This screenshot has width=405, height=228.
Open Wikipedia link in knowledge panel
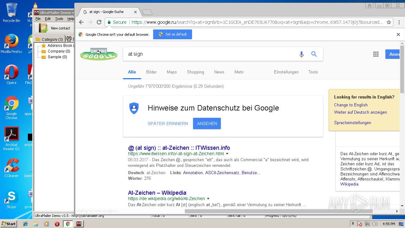[x=349, y=184]
